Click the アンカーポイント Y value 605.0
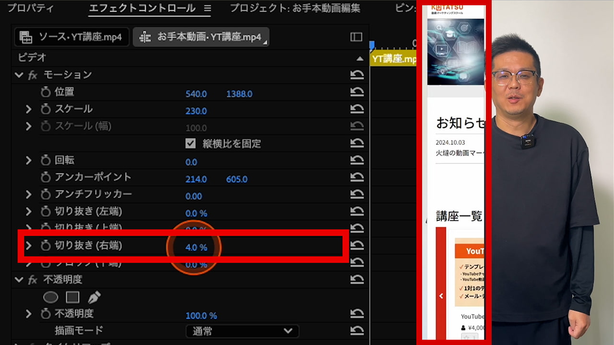The width and height of the screenshot is (614, 345). click(237, 179)
